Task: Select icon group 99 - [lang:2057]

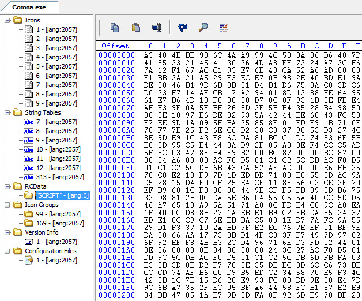Action: (x=58, y=214)
